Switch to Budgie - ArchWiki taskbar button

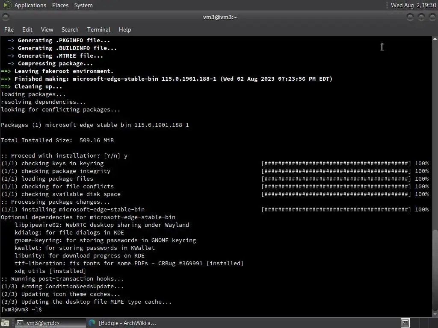point(122,323)
